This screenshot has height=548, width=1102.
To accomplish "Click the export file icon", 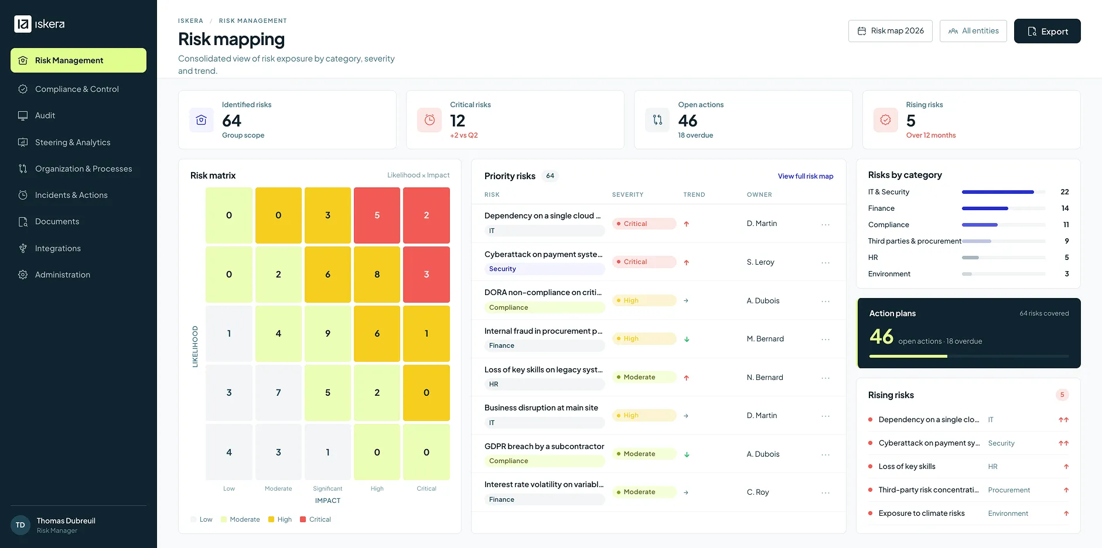I will point(1032,32).
